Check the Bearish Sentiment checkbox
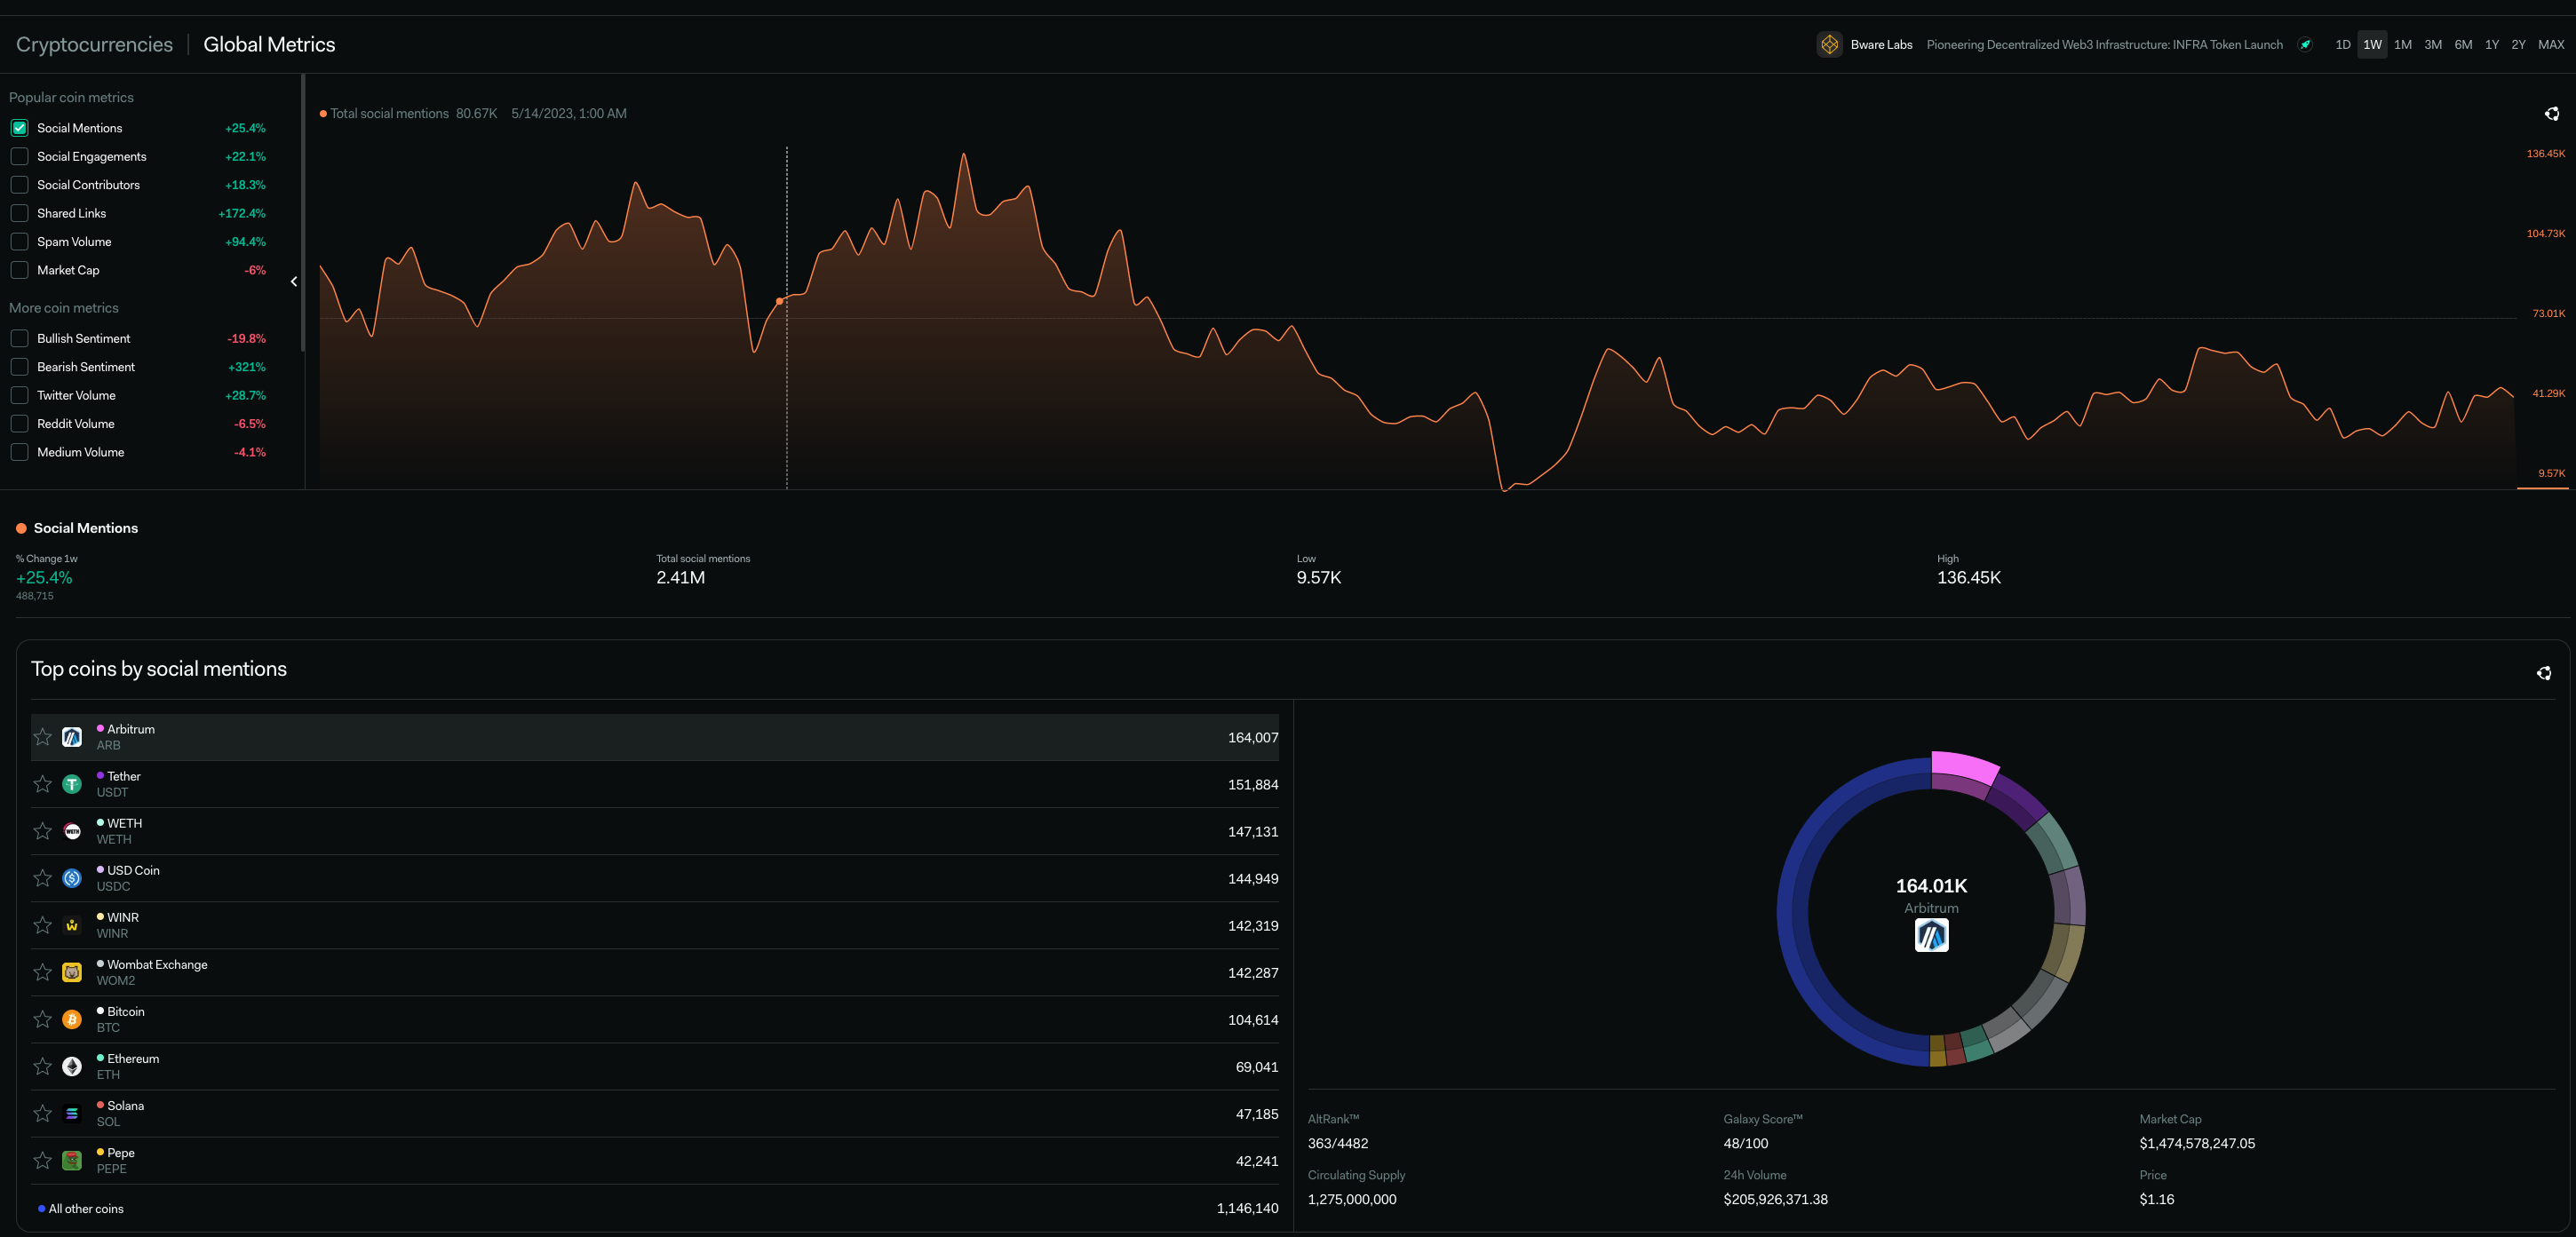 point(20,367)
